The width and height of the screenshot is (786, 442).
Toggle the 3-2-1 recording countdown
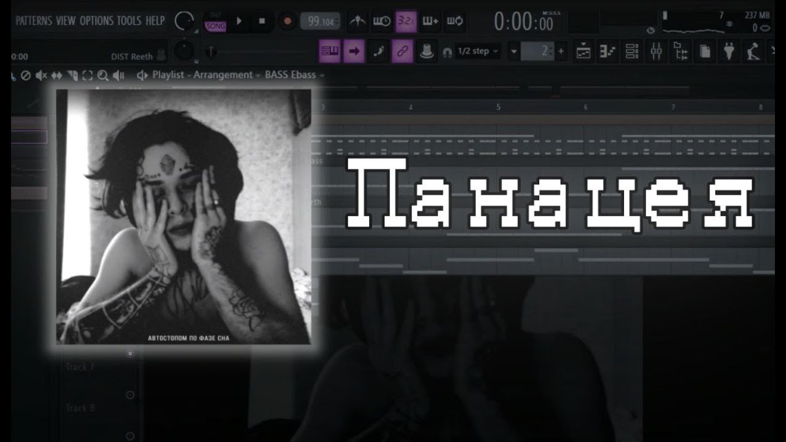405,21
